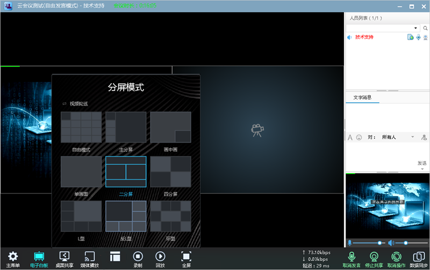Toggle 停止共享 camera sharing
Viewport: 430px width, 270px height.
pyautogui.click(x=374, y=258)
